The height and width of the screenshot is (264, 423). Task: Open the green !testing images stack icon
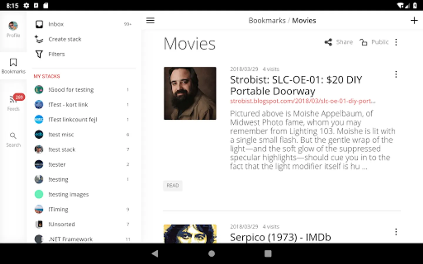pos(39,194)
